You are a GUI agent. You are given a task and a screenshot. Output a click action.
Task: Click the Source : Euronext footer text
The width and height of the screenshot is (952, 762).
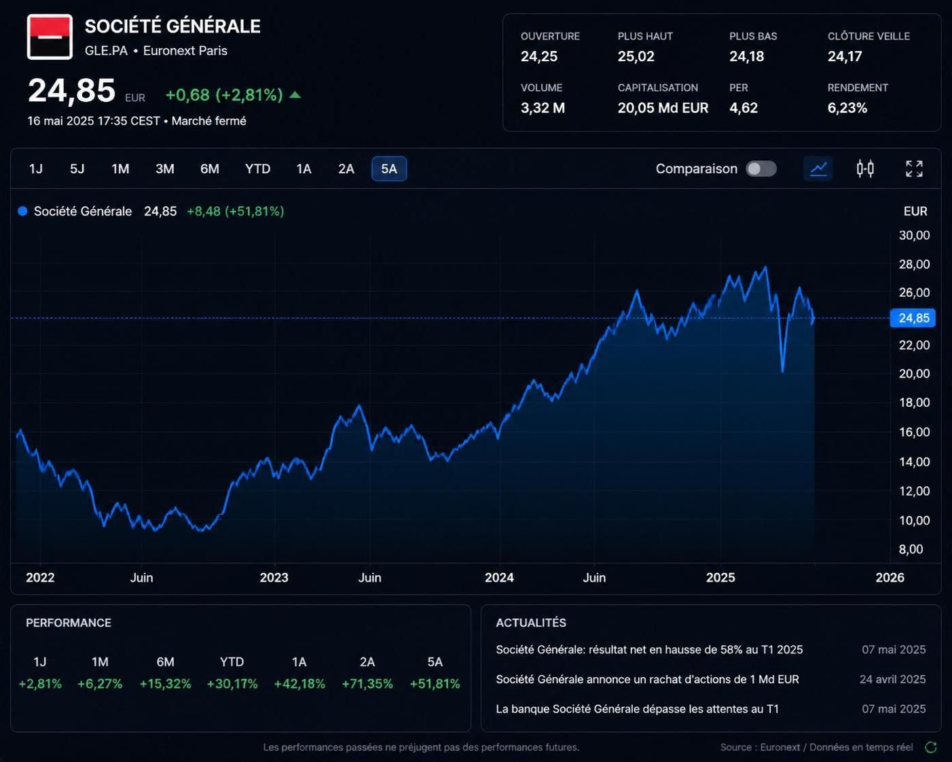817,747
